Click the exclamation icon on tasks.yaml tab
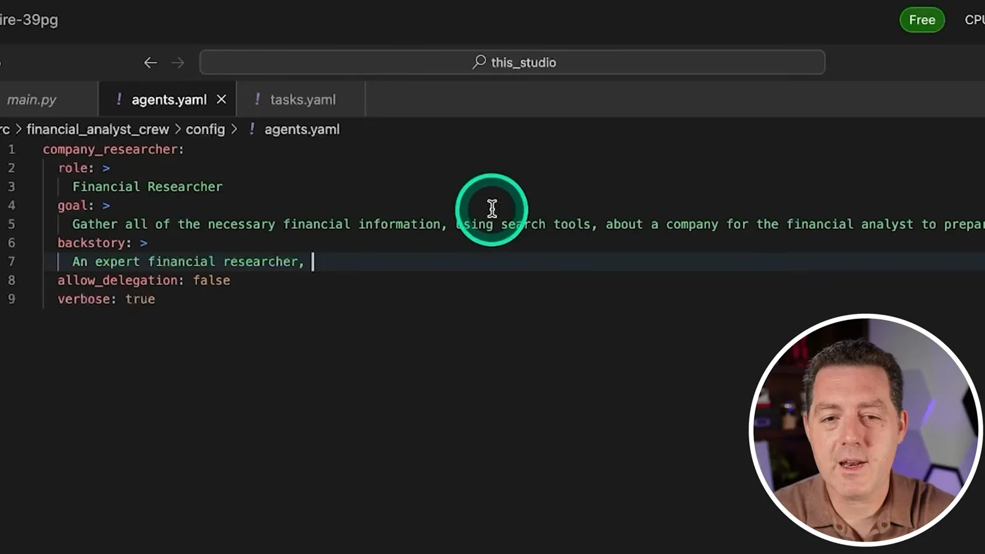Image resolution: width=985 pixels, height=554 pixels. (257, 99)
